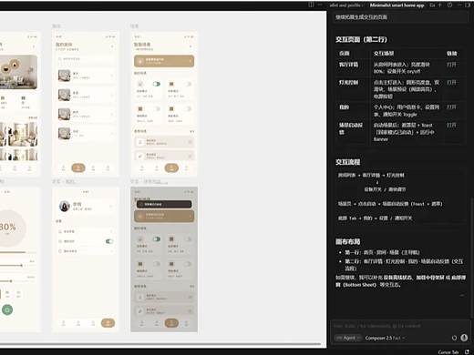Open the 打开 link in 客厅详情 row
Screen dimensions: 474x355
tap(451, 65)
